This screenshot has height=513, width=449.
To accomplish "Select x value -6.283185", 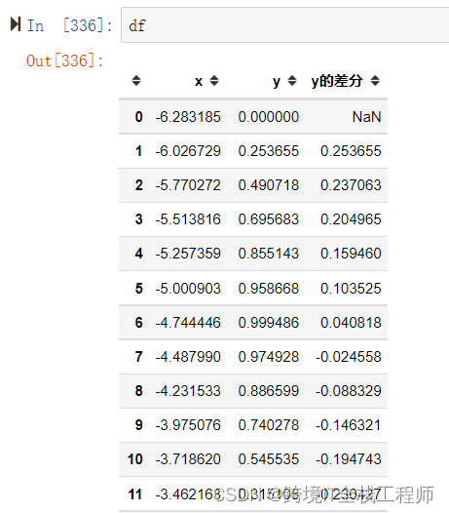I will 188,117.
